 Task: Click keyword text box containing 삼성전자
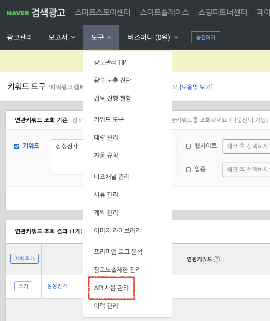click(67, 157)
